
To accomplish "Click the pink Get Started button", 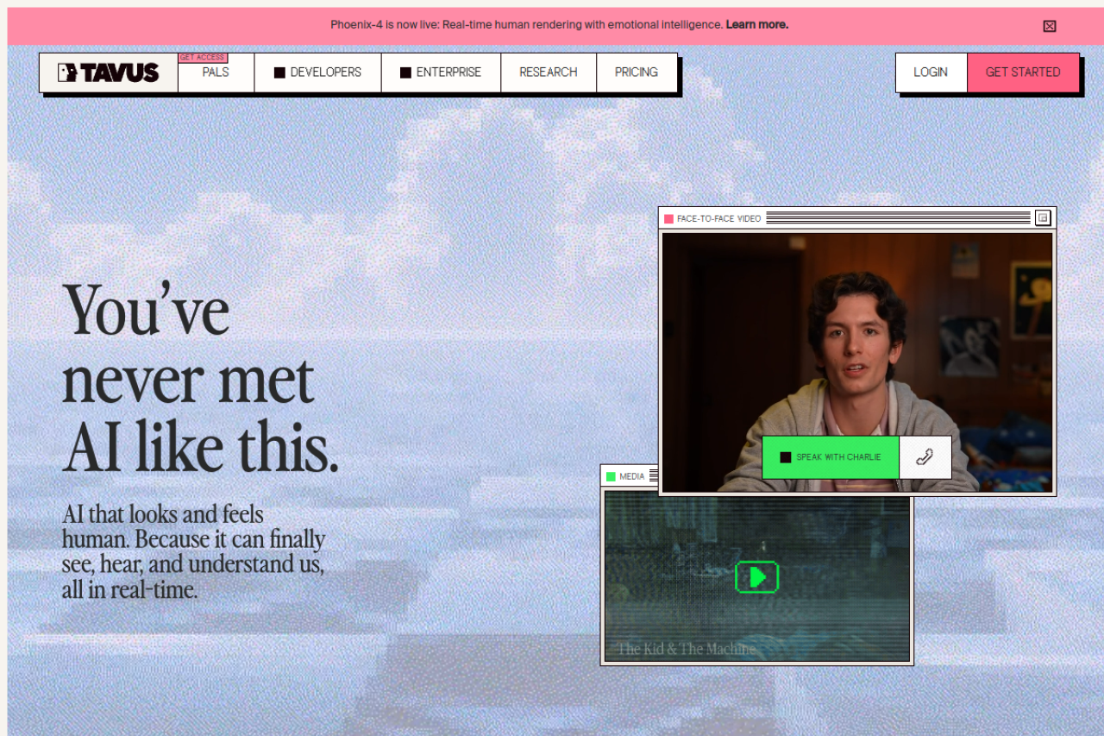I will (x=1023, y=72).
